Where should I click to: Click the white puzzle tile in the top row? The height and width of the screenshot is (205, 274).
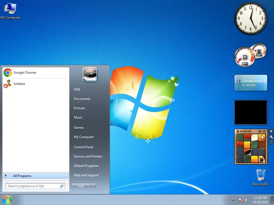[254, 137]
